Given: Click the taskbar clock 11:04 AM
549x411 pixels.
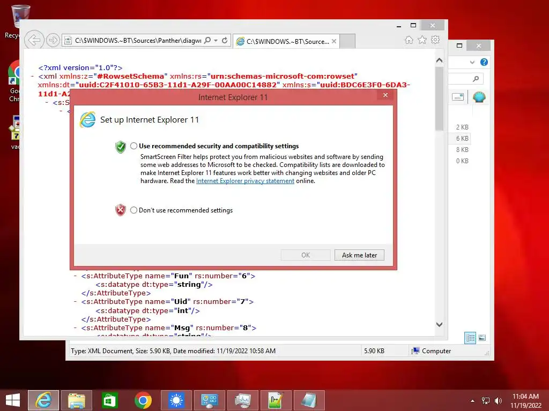Looking at the screenshot, I should (525, 397).
